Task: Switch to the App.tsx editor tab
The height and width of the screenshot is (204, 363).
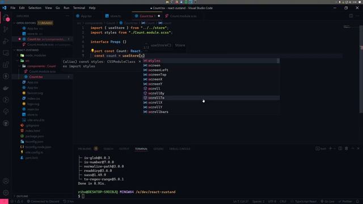Action: [86, 16]
